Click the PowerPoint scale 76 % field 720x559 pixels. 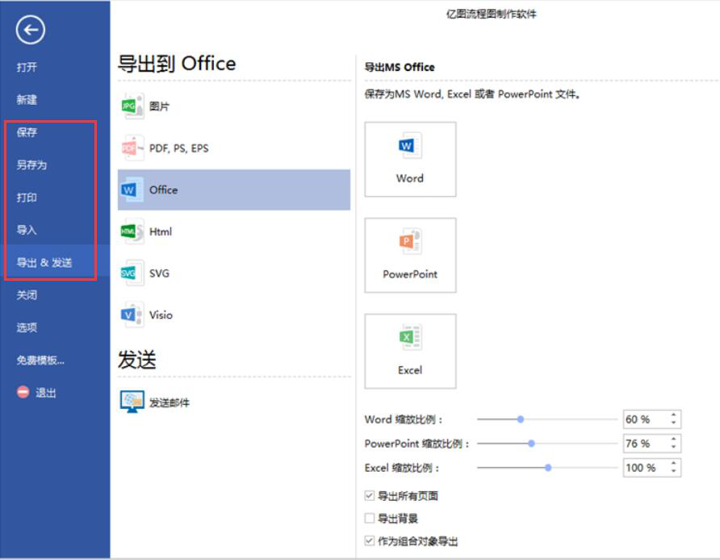[651, 444]
